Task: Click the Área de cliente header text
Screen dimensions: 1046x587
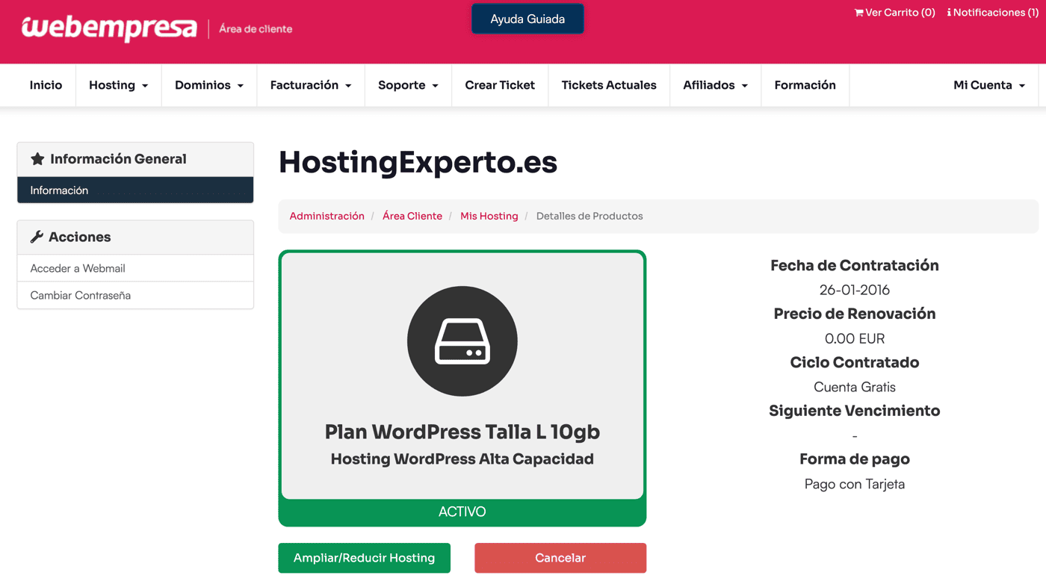Action: coord(256,29)
